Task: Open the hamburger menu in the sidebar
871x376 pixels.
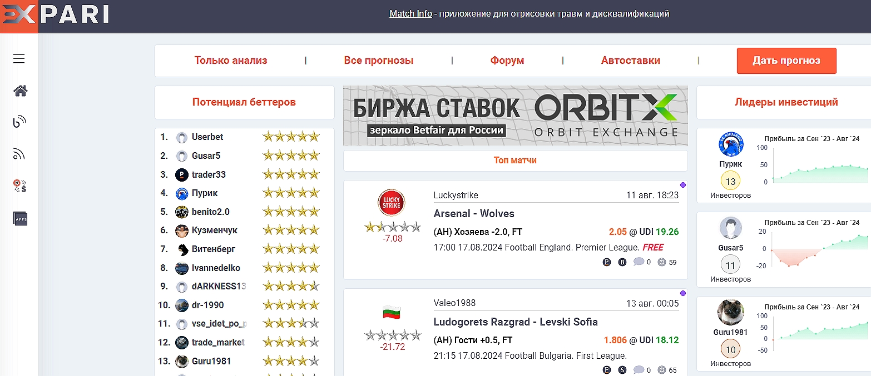Action: click(19, 59)
